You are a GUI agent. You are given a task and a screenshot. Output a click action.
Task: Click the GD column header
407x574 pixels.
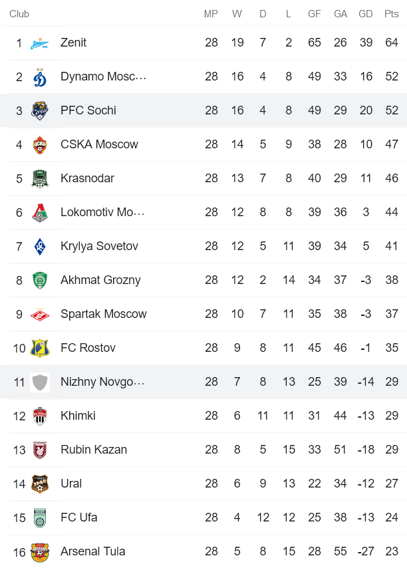click(x=366, y=14)
